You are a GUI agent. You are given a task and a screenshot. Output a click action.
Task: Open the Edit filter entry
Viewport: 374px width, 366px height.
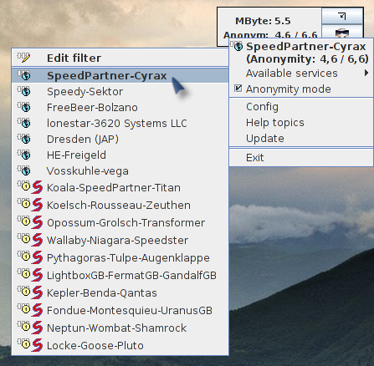click(x=120, y=58)
